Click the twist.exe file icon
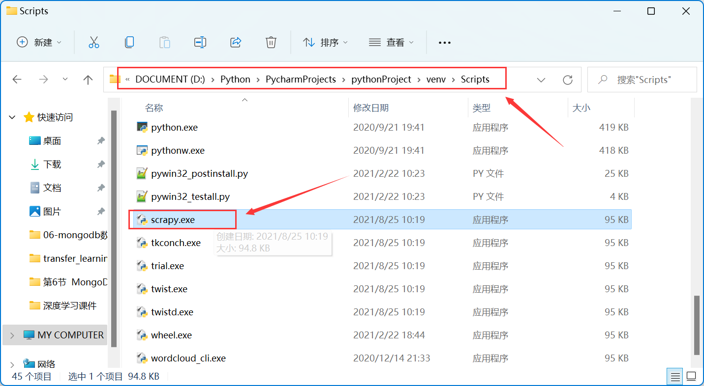The image size is (704, 386). coord(142,289)
